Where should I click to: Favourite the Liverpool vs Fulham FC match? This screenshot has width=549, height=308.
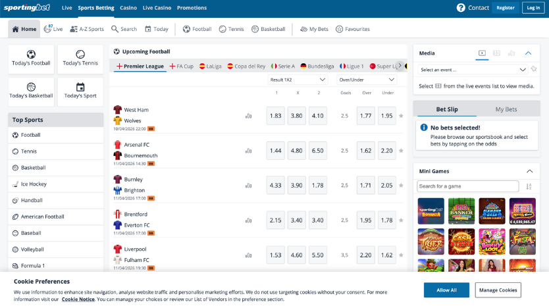click(x=401, y=255)
